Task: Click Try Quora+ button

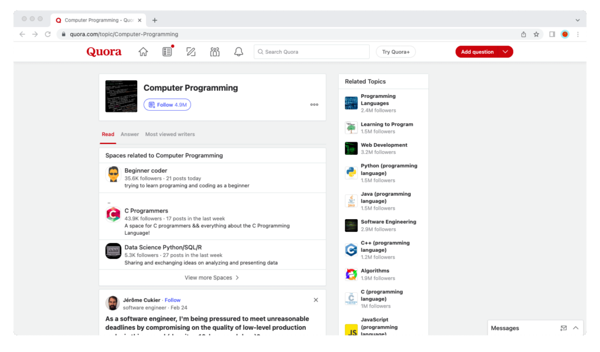Action: click(x=396, y=52)
